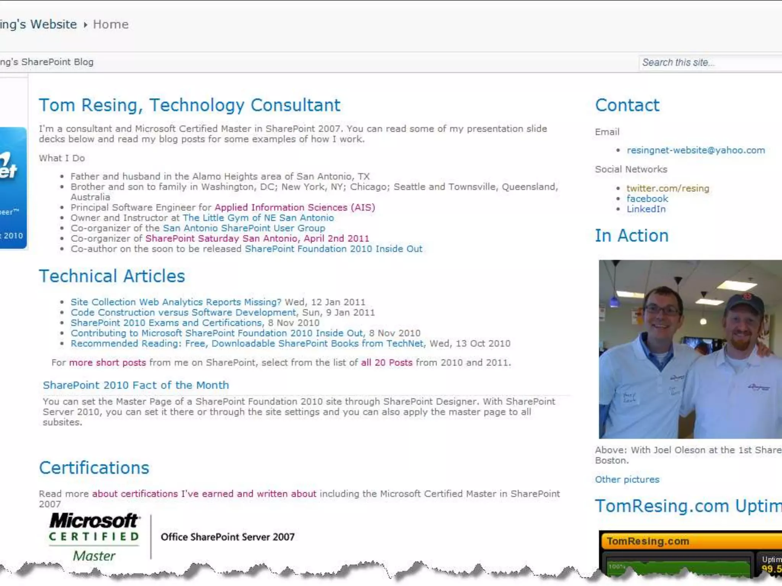This screenshot has height=586, width=782.
Task: Click SharePoint 2010 Fact of the Month heading
Action: pos(136,385)
